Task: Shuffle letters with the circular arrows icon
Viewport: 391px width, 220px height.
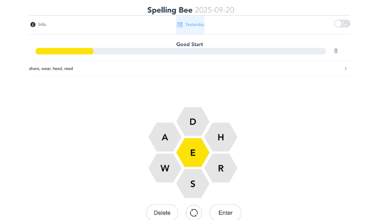Action: [194, 213]
